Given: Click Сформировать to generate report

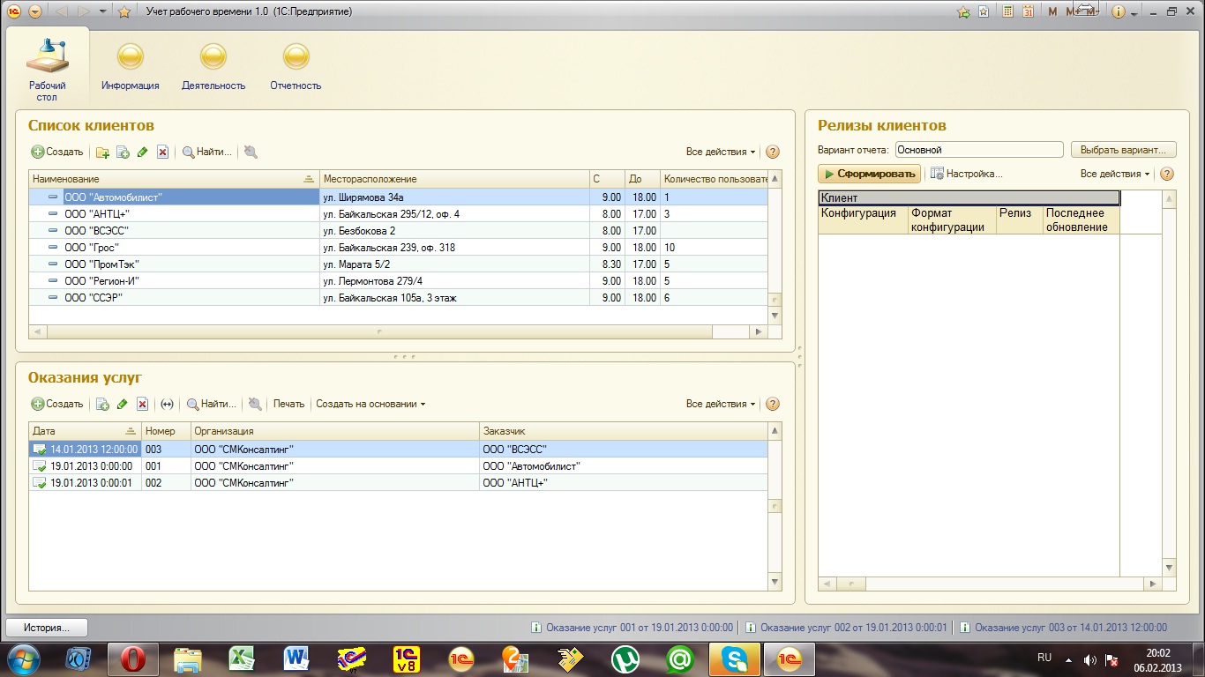Looking at the screenshot, I should coord(869,174).
